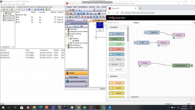
Task: Go back in Chrome browser
Action: 109,13
